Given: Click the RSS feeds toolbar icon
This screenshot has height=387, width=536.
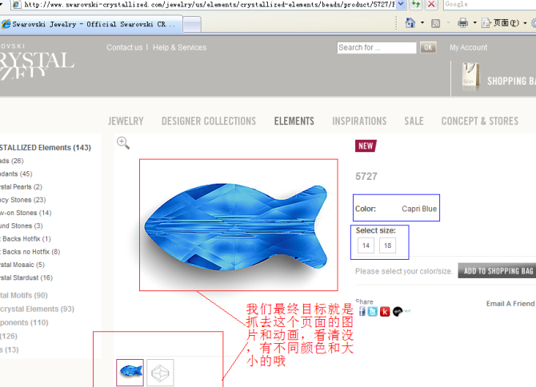Looking at the screenshot, I should (x=435, y=23).
